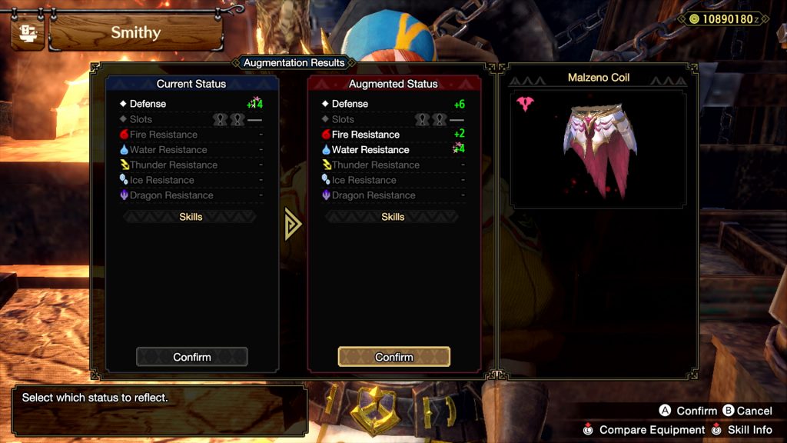Click Dragon Resistance icon in Augmented Status

(326, 195)
